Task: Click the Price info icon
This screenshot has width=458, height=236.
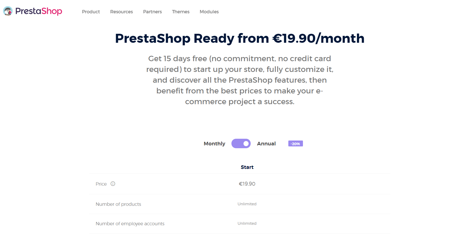Action: [113, 184]
